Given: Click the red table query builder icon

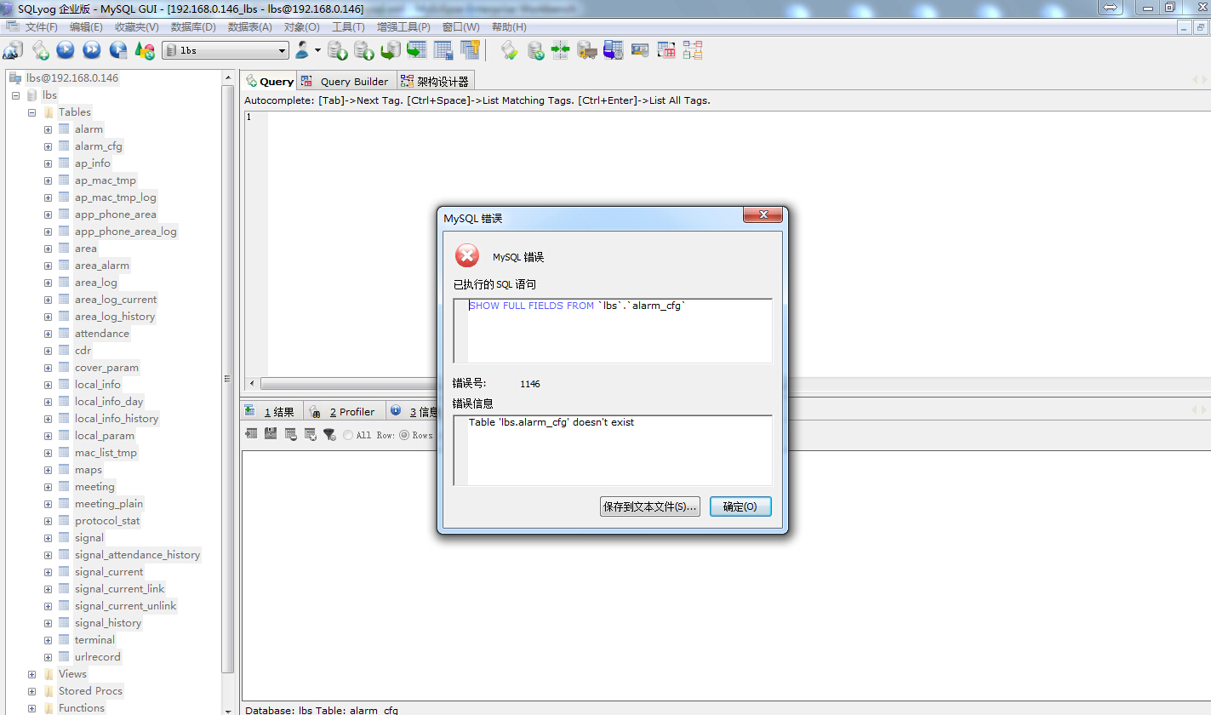Looking at the screenshot, I should (x=666, y=50).
